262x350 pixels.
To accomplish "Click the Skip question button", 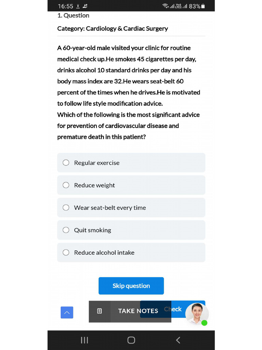I will tap(131, 286).
